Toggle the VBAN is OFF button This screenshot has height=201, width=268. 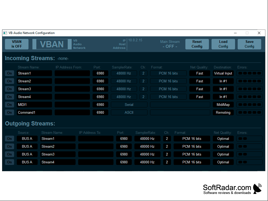16,44
